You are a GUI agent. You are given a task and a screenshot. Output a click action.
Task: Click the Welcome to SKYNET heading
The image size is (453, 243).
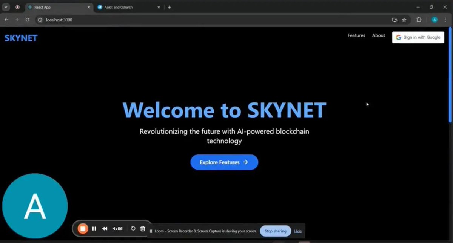coord(224,110)
